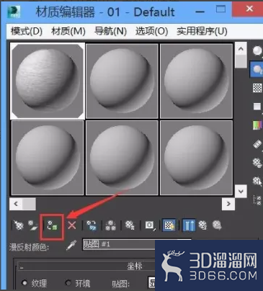This screenshot has width=263, height=291.
Task: Select bottom-right material sample slot
Action: point(196,158)
